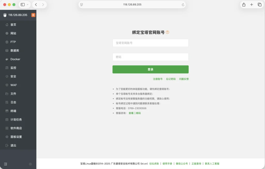This screenshot has height=169, width=265.
Task: Click the gear icon beside 面板设置
Action: (7, 137)
